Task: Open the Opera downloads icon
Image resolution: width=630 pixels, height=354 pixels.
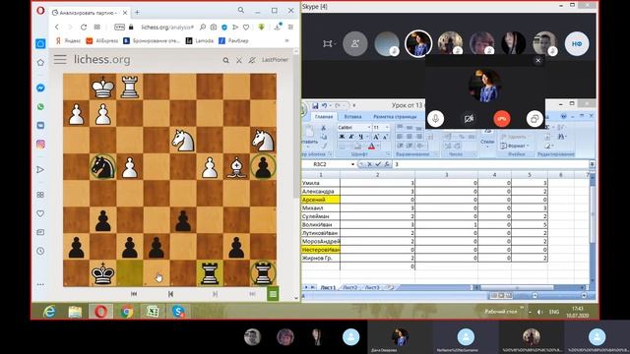Action: coord(278,27)
